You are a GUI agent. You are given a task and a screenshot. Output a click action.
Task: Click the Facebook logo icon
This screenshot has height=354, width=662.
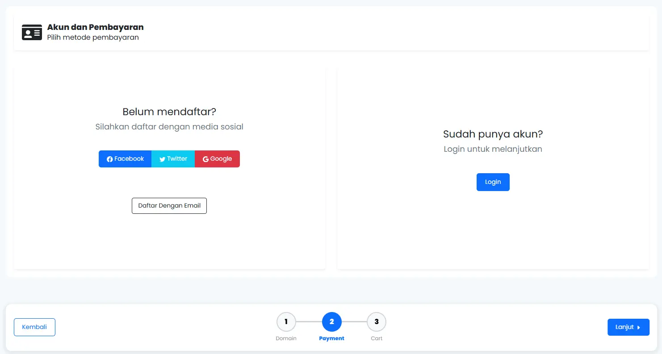(110, 159)
